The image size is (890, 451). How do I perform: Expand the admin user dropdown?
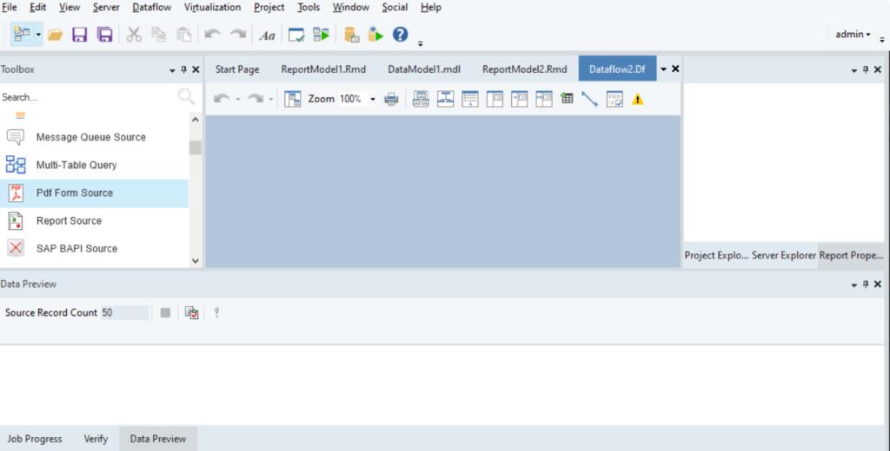pos(853,35)
